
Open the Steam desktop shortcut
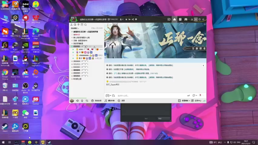click(x=5, y=128)
